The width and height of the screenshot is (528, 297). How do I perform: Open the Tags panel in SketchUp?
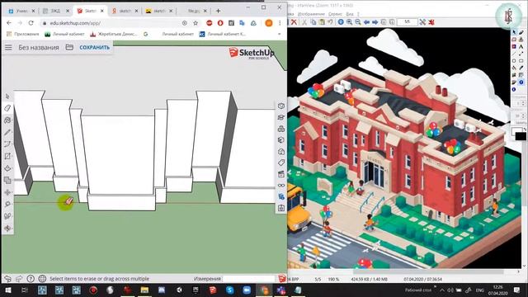281,163
